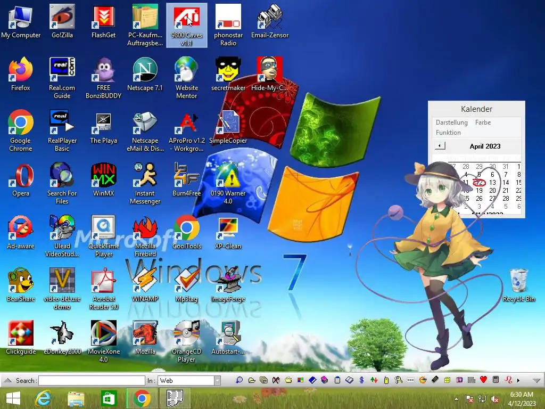
Task: Launch the Opera browser desktop icon
Action: click(x=21, y=179)
